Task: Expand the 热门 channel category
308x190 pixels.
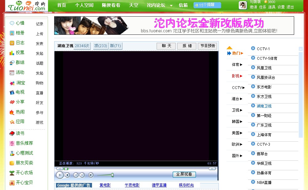Action: (x=238, y=53)
